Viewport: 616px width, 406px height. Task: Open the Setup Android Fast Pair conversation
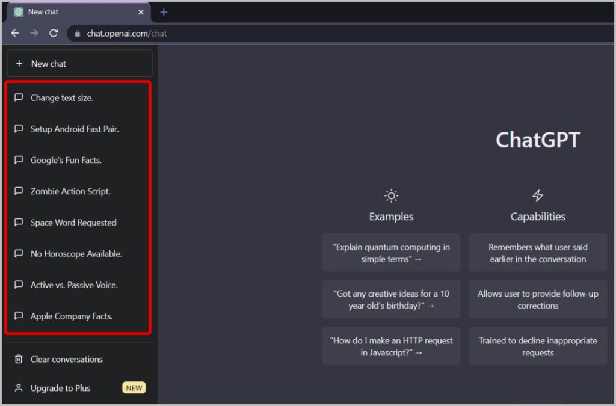(79, 129)
